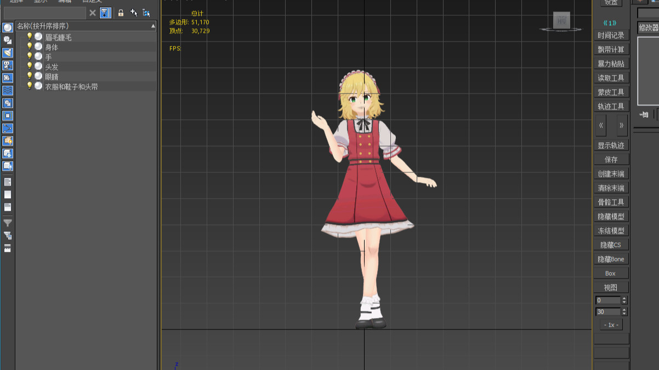Click the 骨骼工具 button
Image resolution: width=659 pixels, height=370 pixels.
(611, 202)
